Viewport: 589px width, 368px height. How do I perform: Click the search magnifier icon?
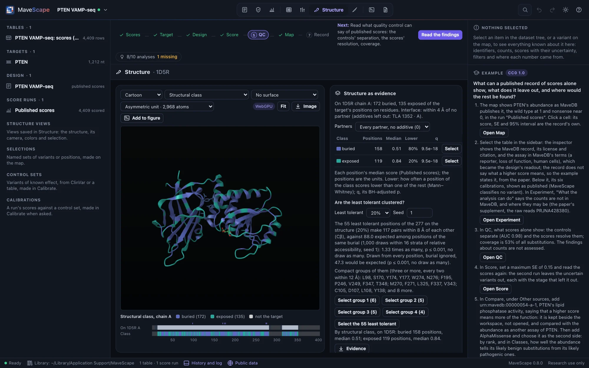pyautogui.click(x=525, y=10)
